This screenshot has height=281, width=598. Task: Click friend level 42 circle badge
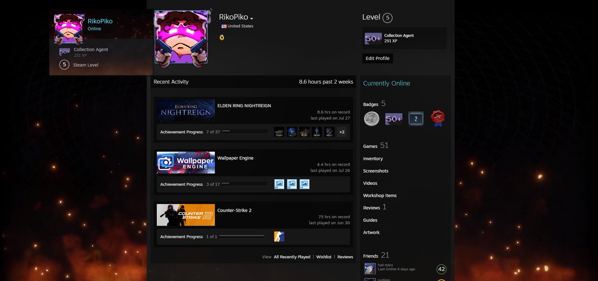[x=441, y=269]
